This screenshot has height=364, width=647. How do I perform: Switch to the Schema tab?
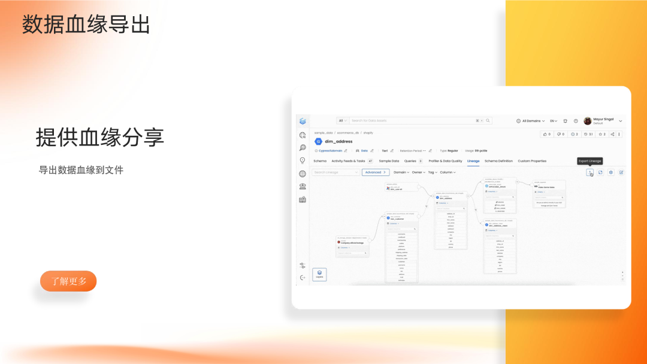coord(320,161)
